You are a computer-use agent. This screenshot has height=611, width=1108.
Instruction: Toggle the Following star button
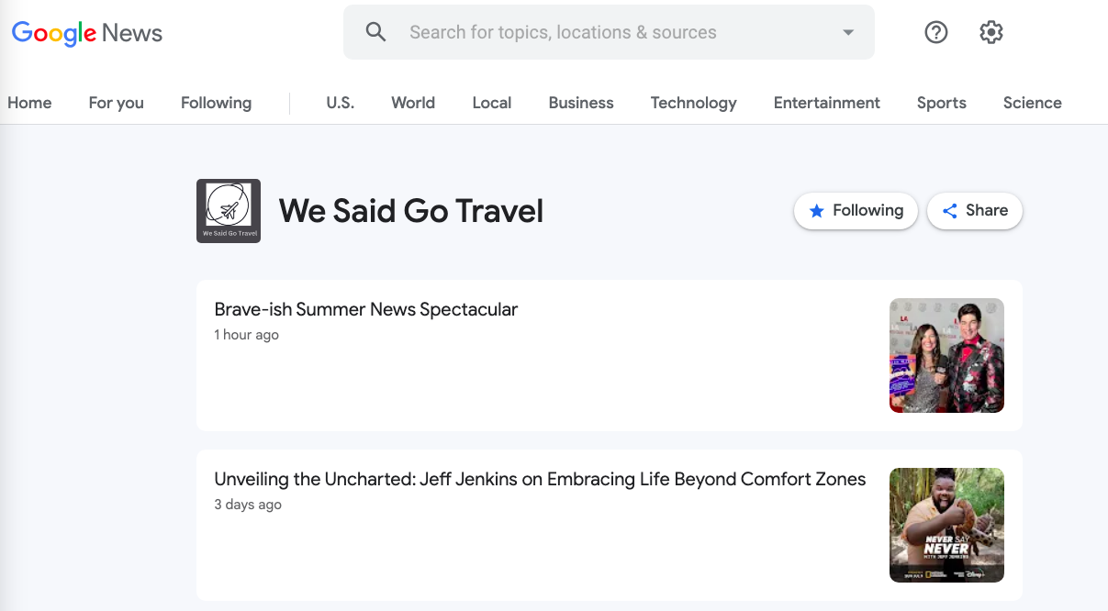click(856, 211)
